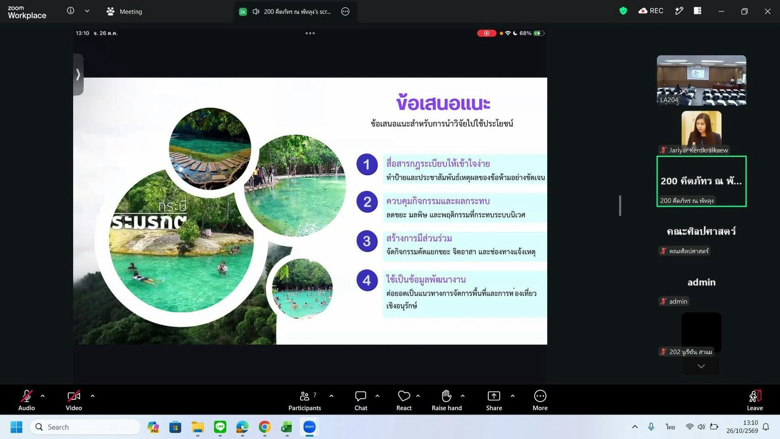Expand Raise hand options arrow

click(463, 396)
